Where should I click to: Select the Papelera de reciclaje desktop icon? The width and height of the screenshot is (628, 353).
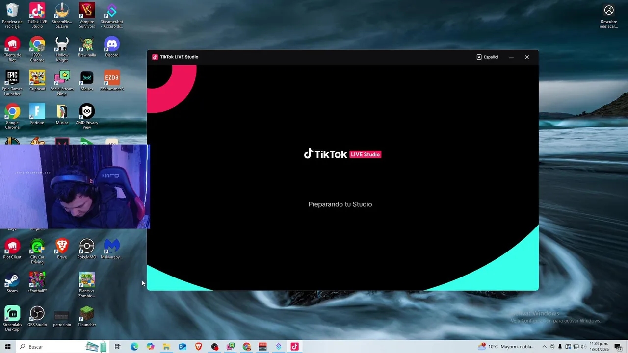12,16
